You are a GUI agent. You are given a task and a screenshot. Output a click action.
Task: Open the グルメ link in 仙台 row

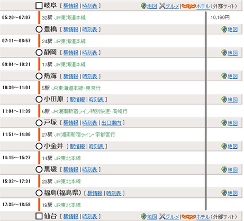coord(172,217)
